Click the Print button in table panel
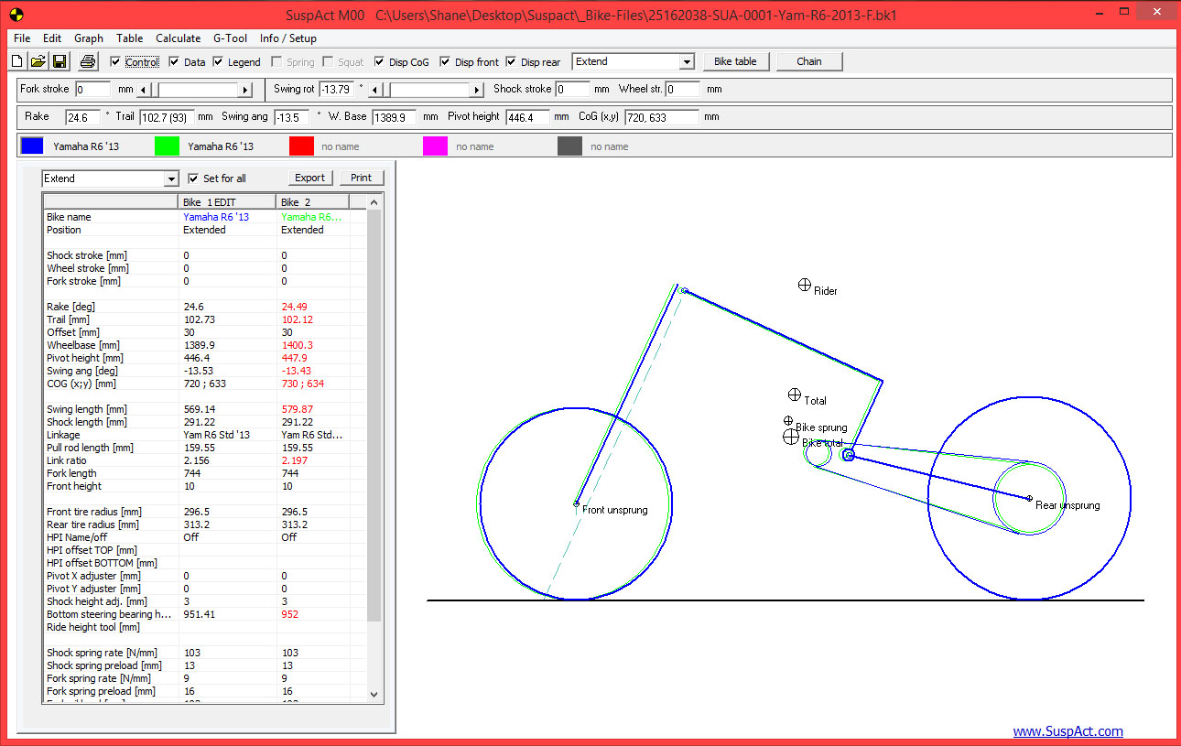Image resolution: width=1181 pixels, height=746 pixels. point(361,178)
